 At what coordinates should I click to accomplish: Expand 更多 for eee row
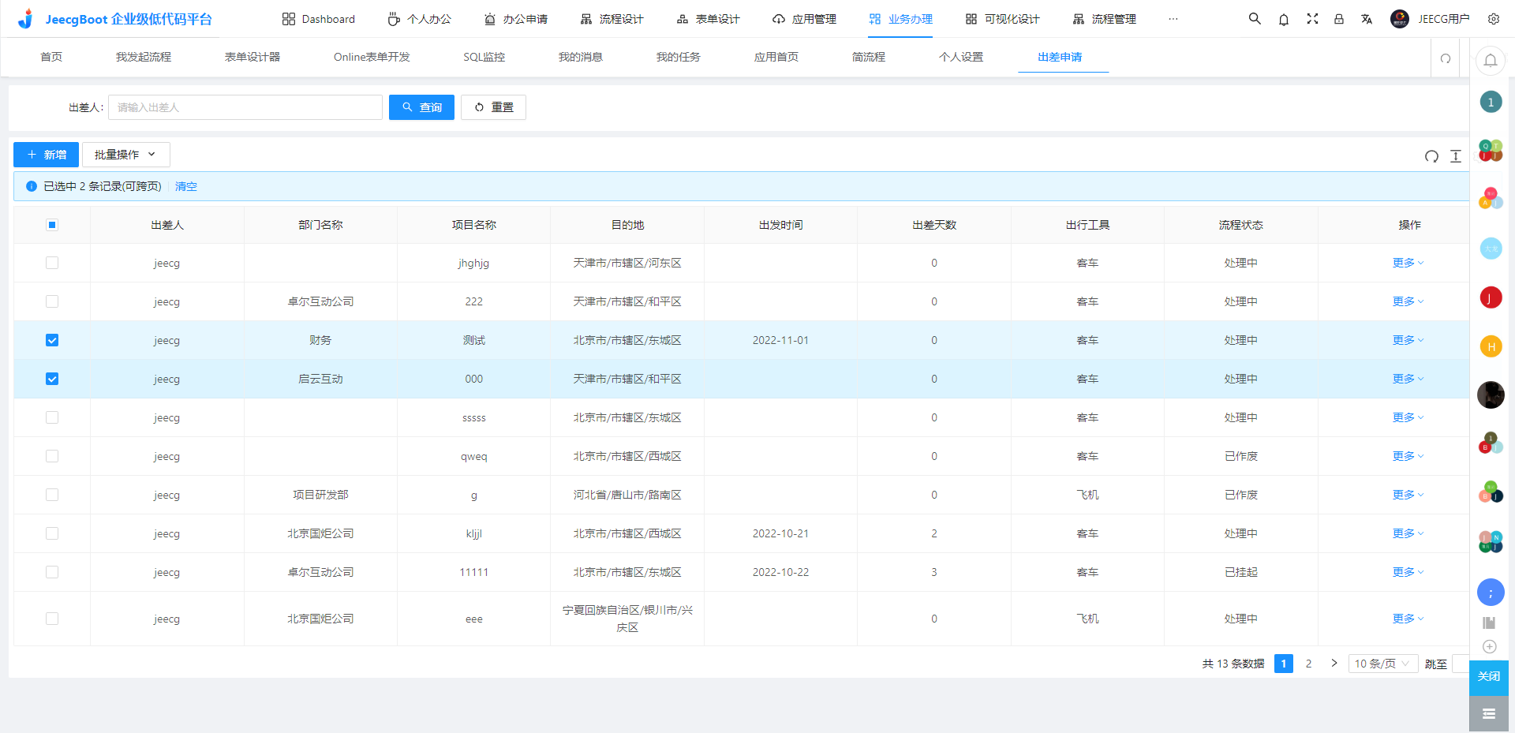[x=1408, y=619]
